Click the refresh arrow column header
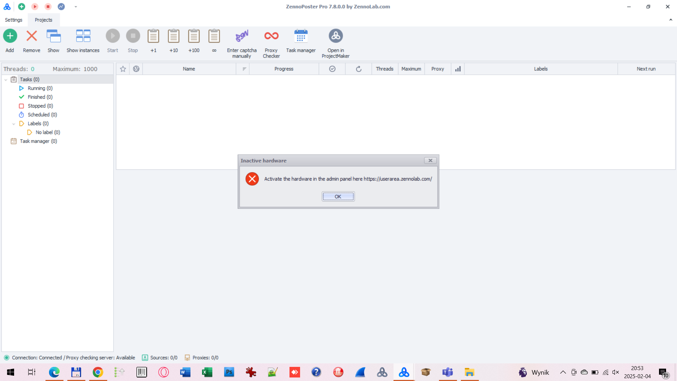677x381 pixels. point(359,69)
